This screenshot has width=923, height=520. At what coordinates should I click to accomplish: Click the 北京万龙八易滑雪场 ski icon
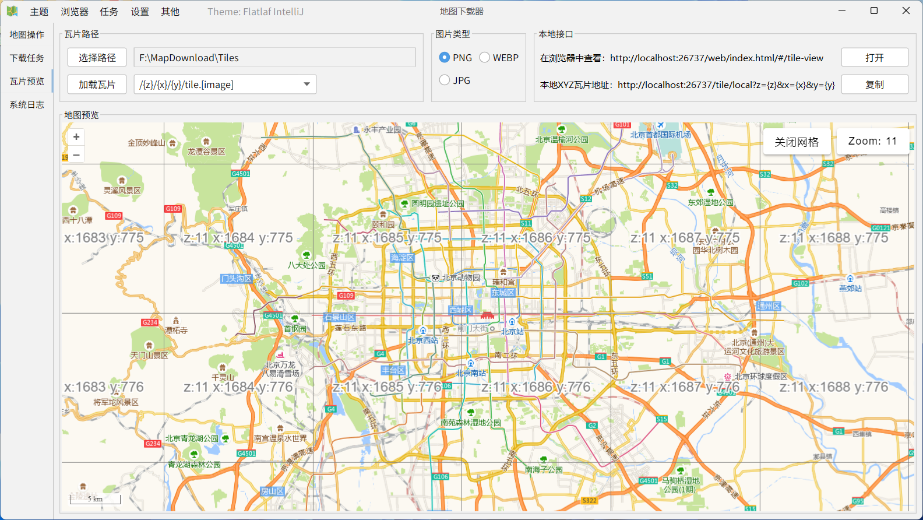280,355
